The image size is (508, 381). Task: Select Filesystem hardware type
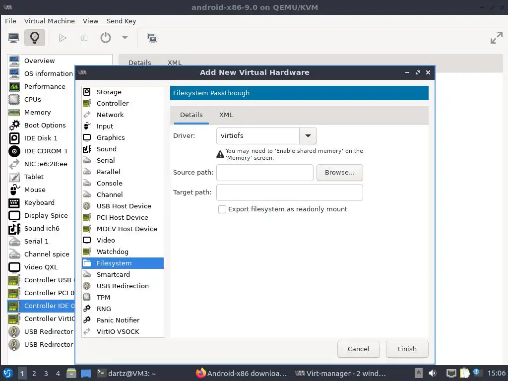(123, 263)
